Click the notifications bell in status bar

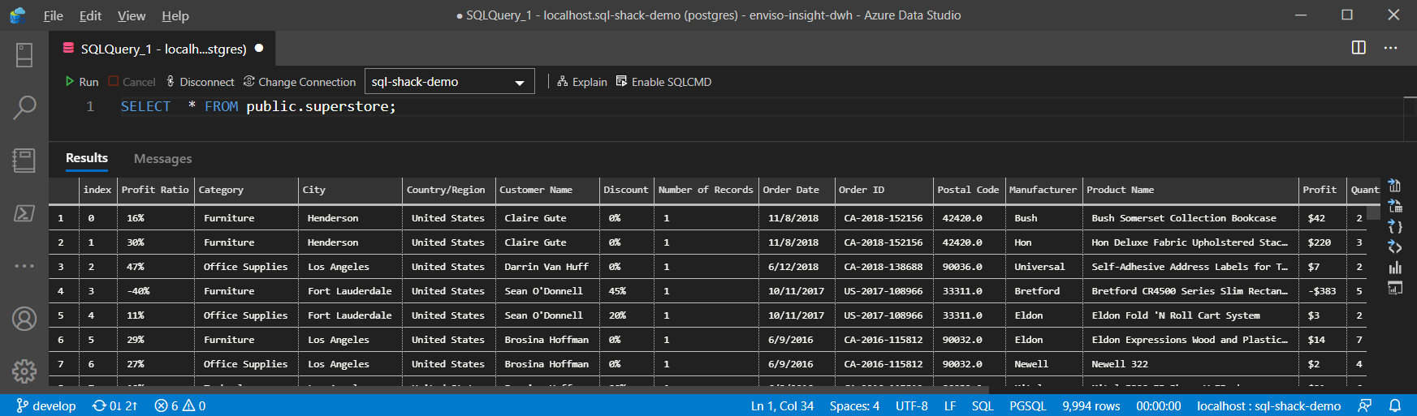pyautogui.click(x=1394, y=405)
